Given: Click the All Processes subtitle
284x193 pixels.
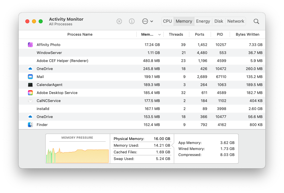Looking at the screenshot, I should [x=60, y=24].
